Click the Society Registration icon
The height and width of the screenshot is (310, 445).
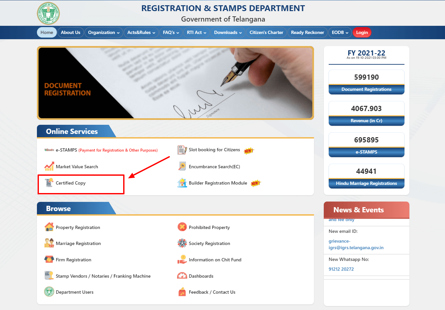[182, 243]
